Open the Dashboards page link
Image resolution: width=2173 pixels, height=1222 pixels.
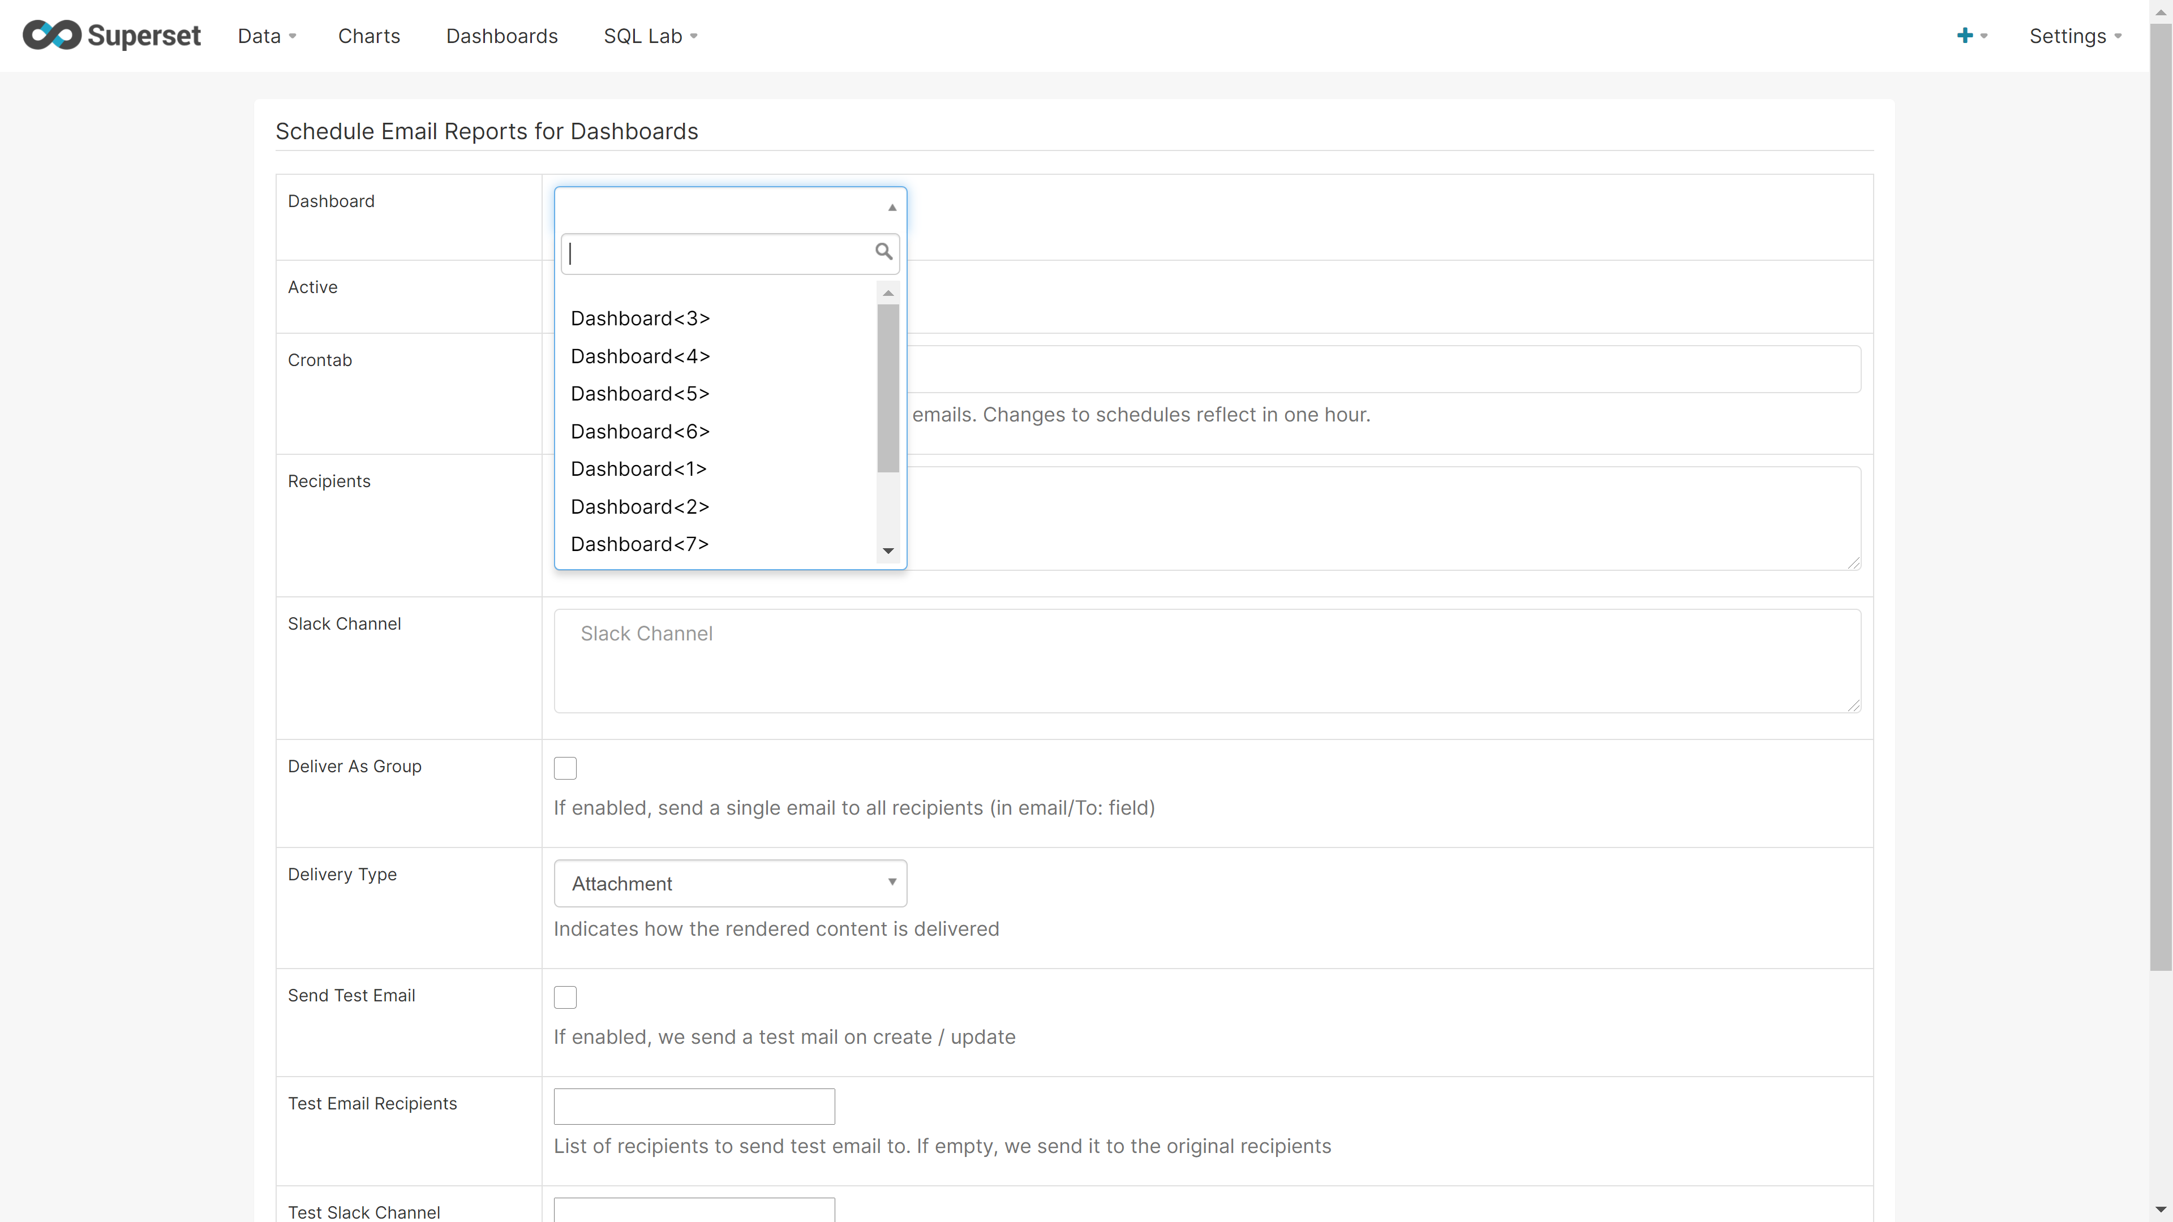click(x=502, y=36)
